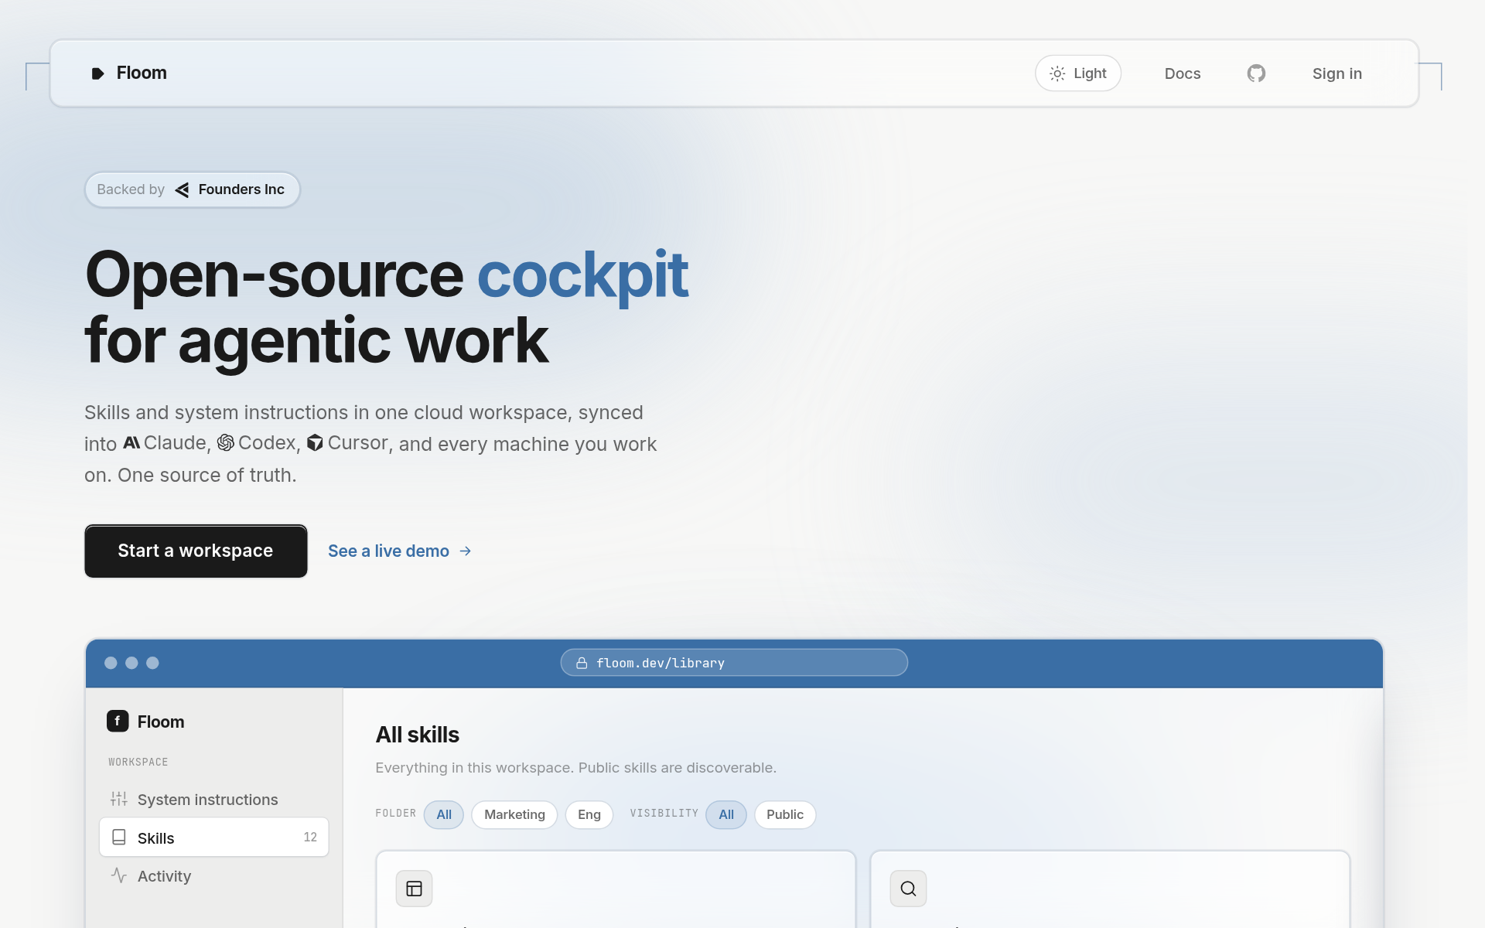The height and width of the screenshot is (928, 1485).
Task: Open the Backed by Founders Inc badge
Action: (192, 189)
